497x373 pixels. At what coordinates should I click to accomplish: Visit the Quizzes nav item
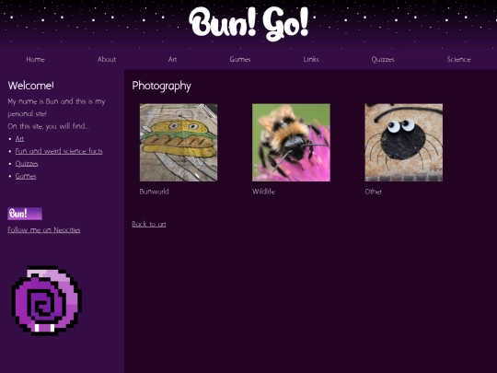click(x=383, y=59)
